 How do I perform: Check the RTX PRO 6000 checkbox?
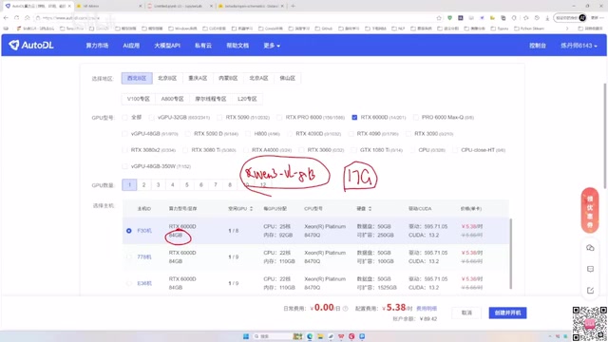pos(279,117)
